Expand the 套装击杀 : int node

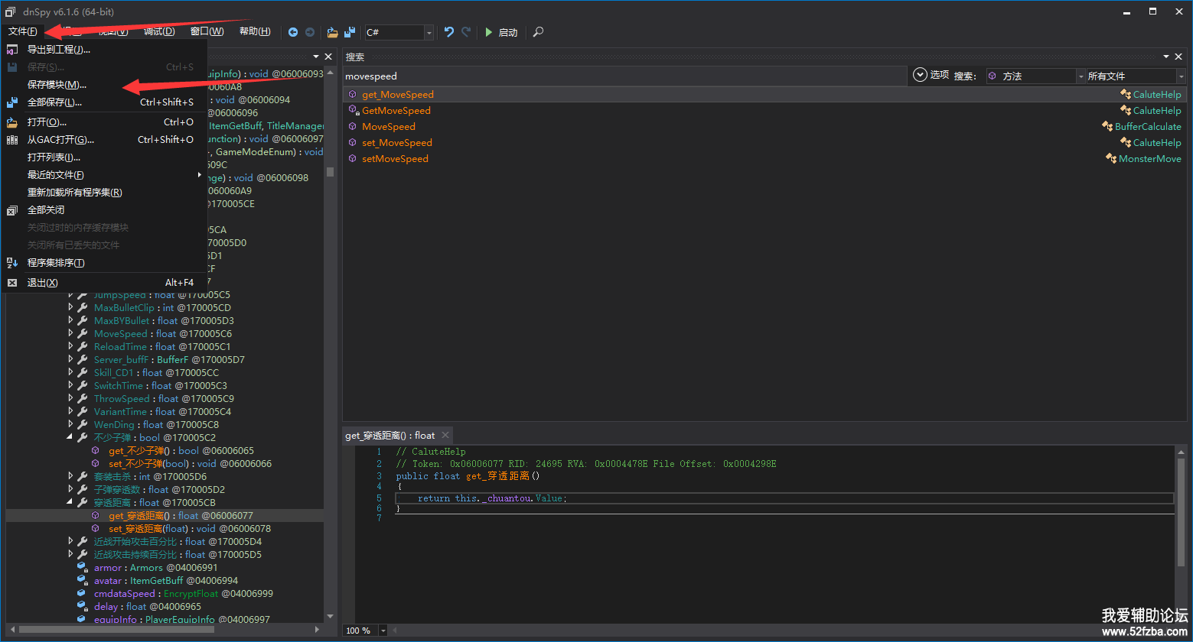[x=71, y=477]
